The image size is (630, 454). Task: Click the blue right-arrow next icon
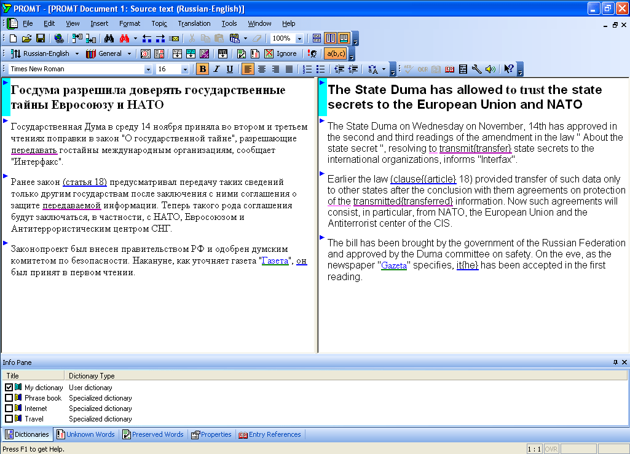point(160,39)
